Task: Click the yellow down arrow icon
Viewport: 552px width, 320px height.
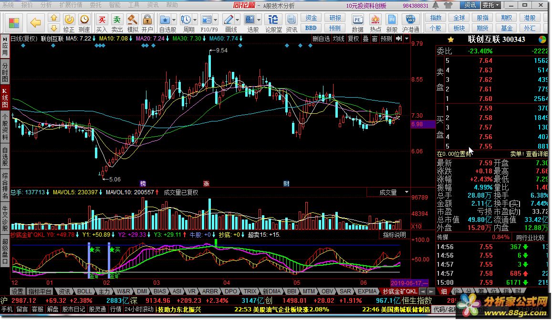Action: click(x=53, y=28)
